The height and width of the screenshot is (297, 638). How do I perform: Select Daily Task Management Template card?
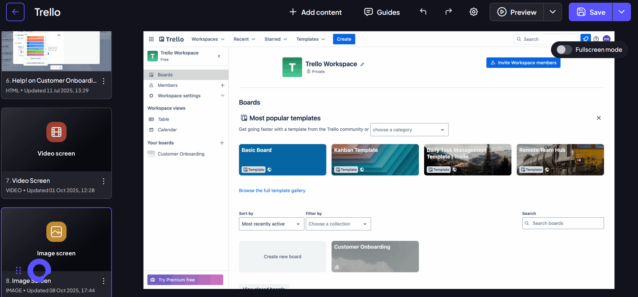pyautogui.click(x=468, y=160)
